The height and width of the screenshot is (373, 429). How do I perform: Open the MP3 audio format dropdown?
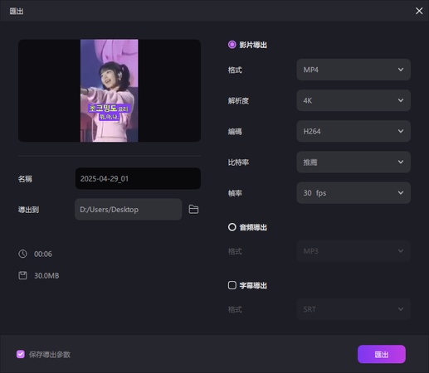(353, 251)
